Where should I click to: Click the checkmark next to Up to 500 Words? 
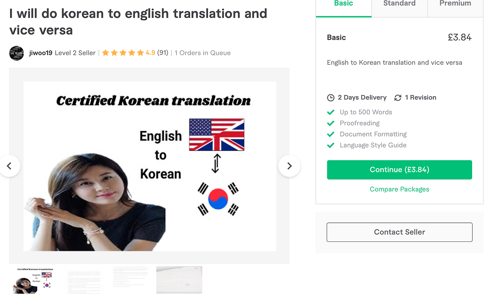(x=331, y=112)
